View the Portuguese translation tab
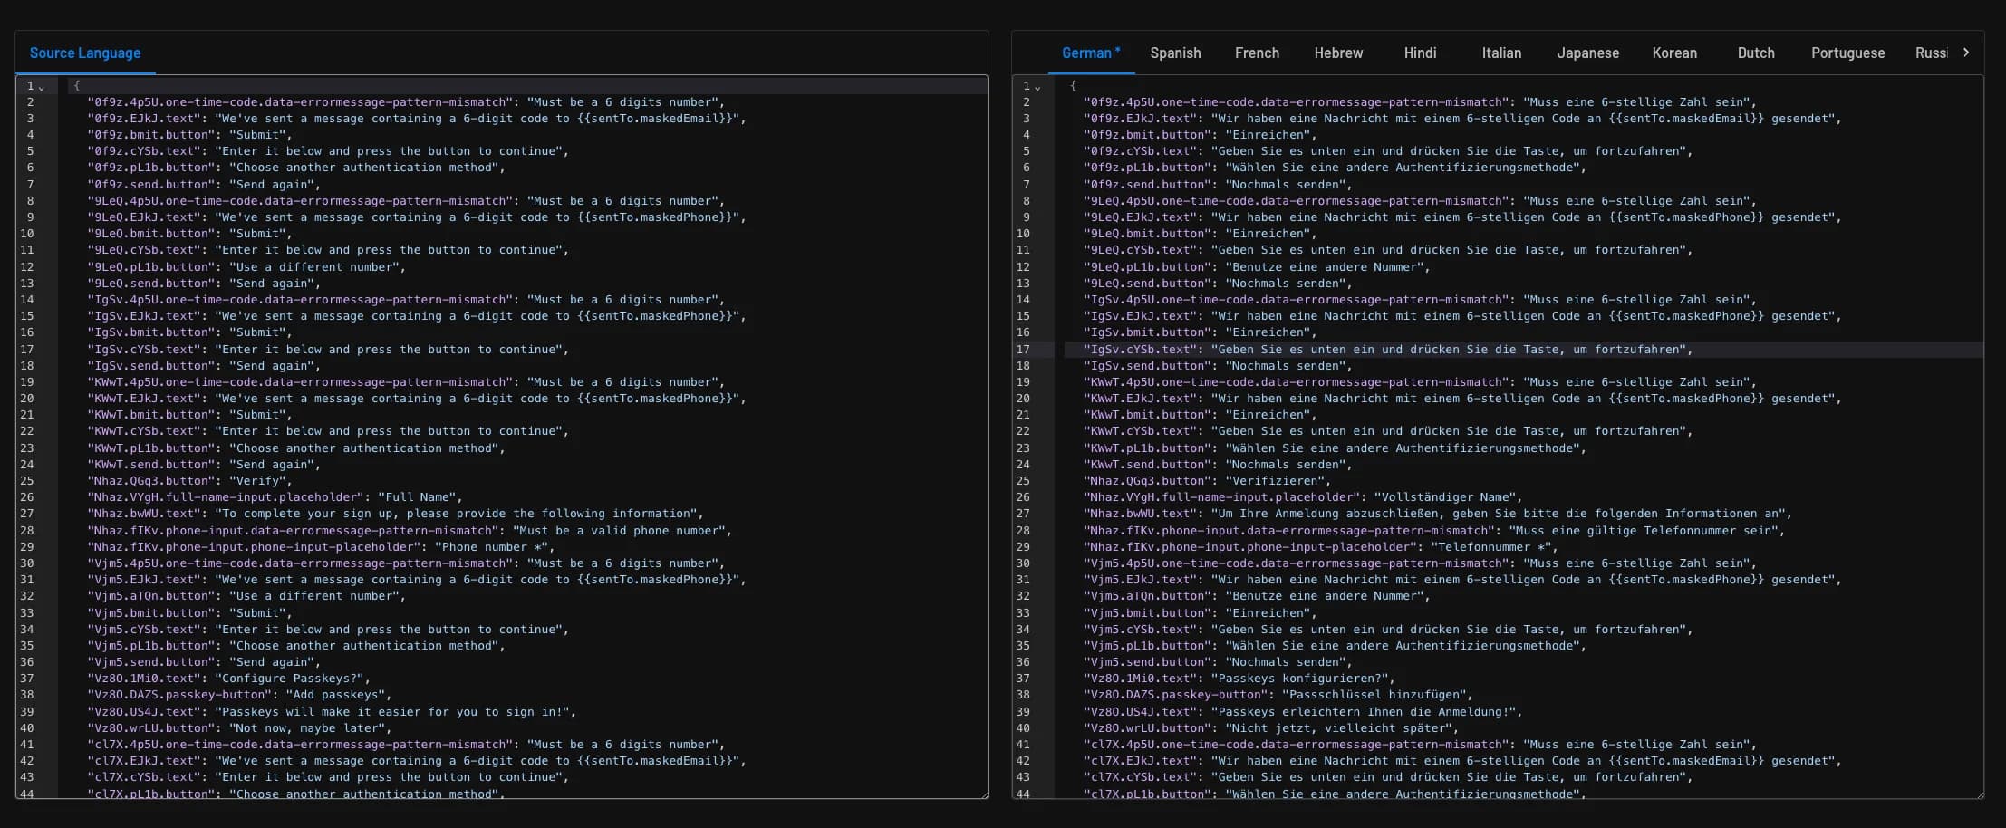This screenshot has height=828, width=2006. pyautogui.click(x=1847, y=53)
